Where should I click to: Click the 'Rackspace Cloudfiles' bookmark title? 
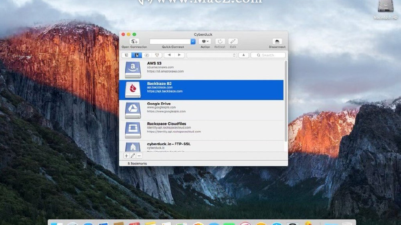click(166, 124)
